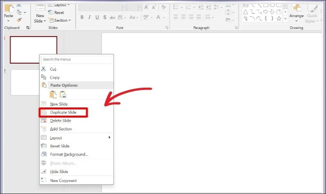This screenshot has width=326, height=194.
Task: Apply the text highlight color
Action: coord(146,17)
